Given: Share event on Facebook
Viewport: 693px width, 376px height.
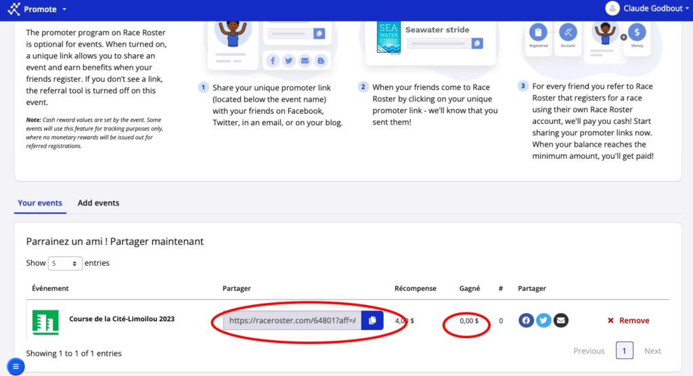Looking at the screenshot, I should point(526,321).
